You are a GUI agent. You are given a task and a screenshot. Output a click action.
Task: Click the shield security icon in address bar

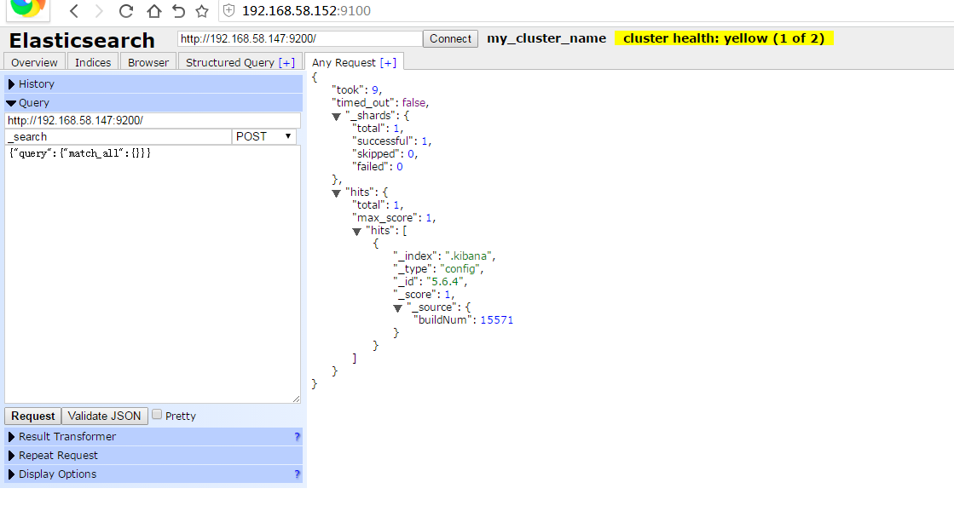click(x=228, y=10)
